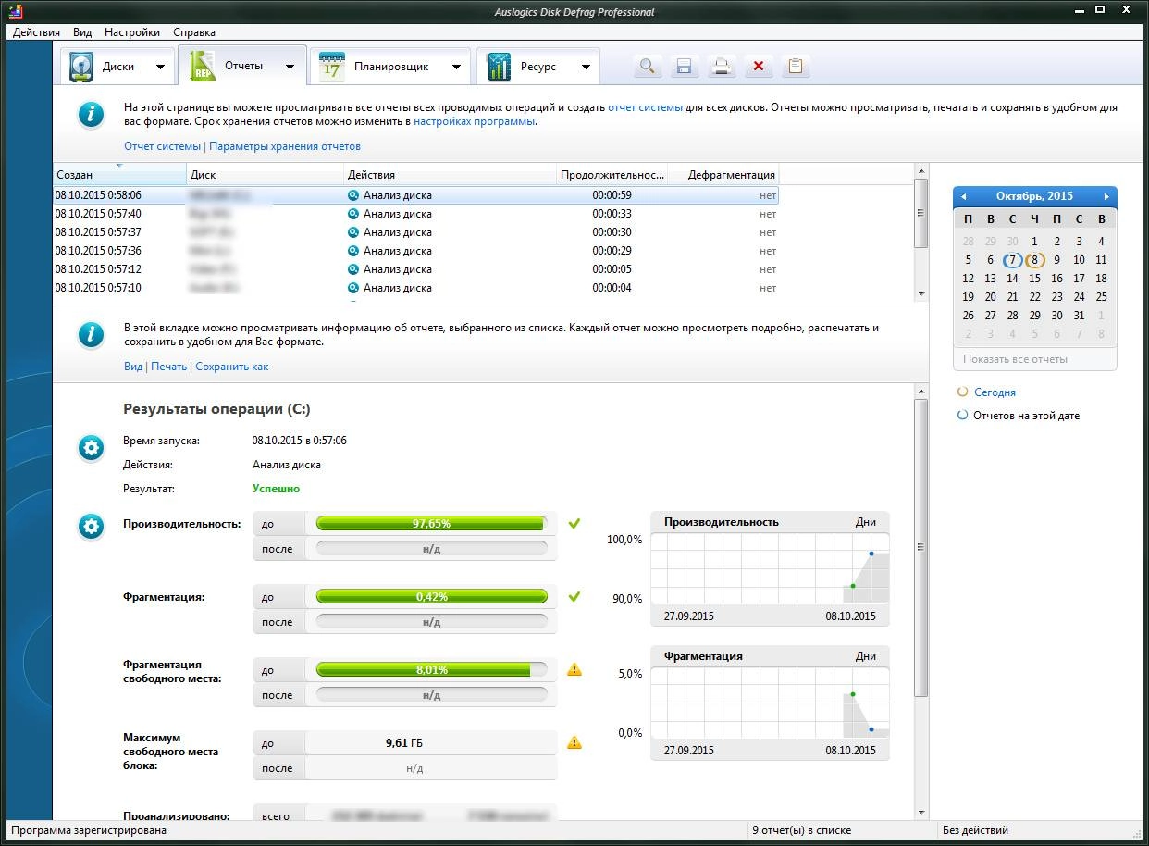This screenshot has height=846, width=1149.
Task: Click the Вид link under report description
Action: point(133,367)
